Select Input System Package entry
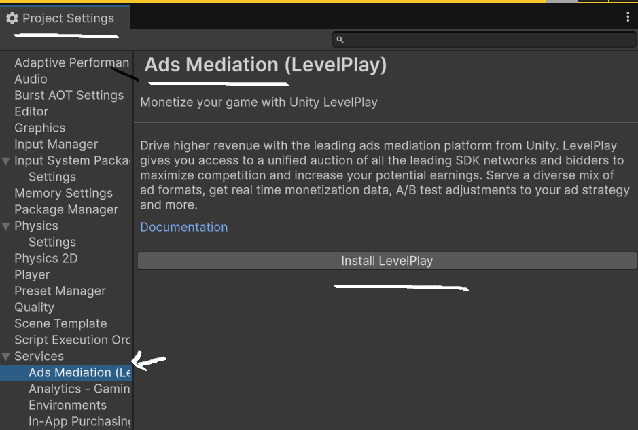This screenshot has width=638, height=430. (73, 160)
